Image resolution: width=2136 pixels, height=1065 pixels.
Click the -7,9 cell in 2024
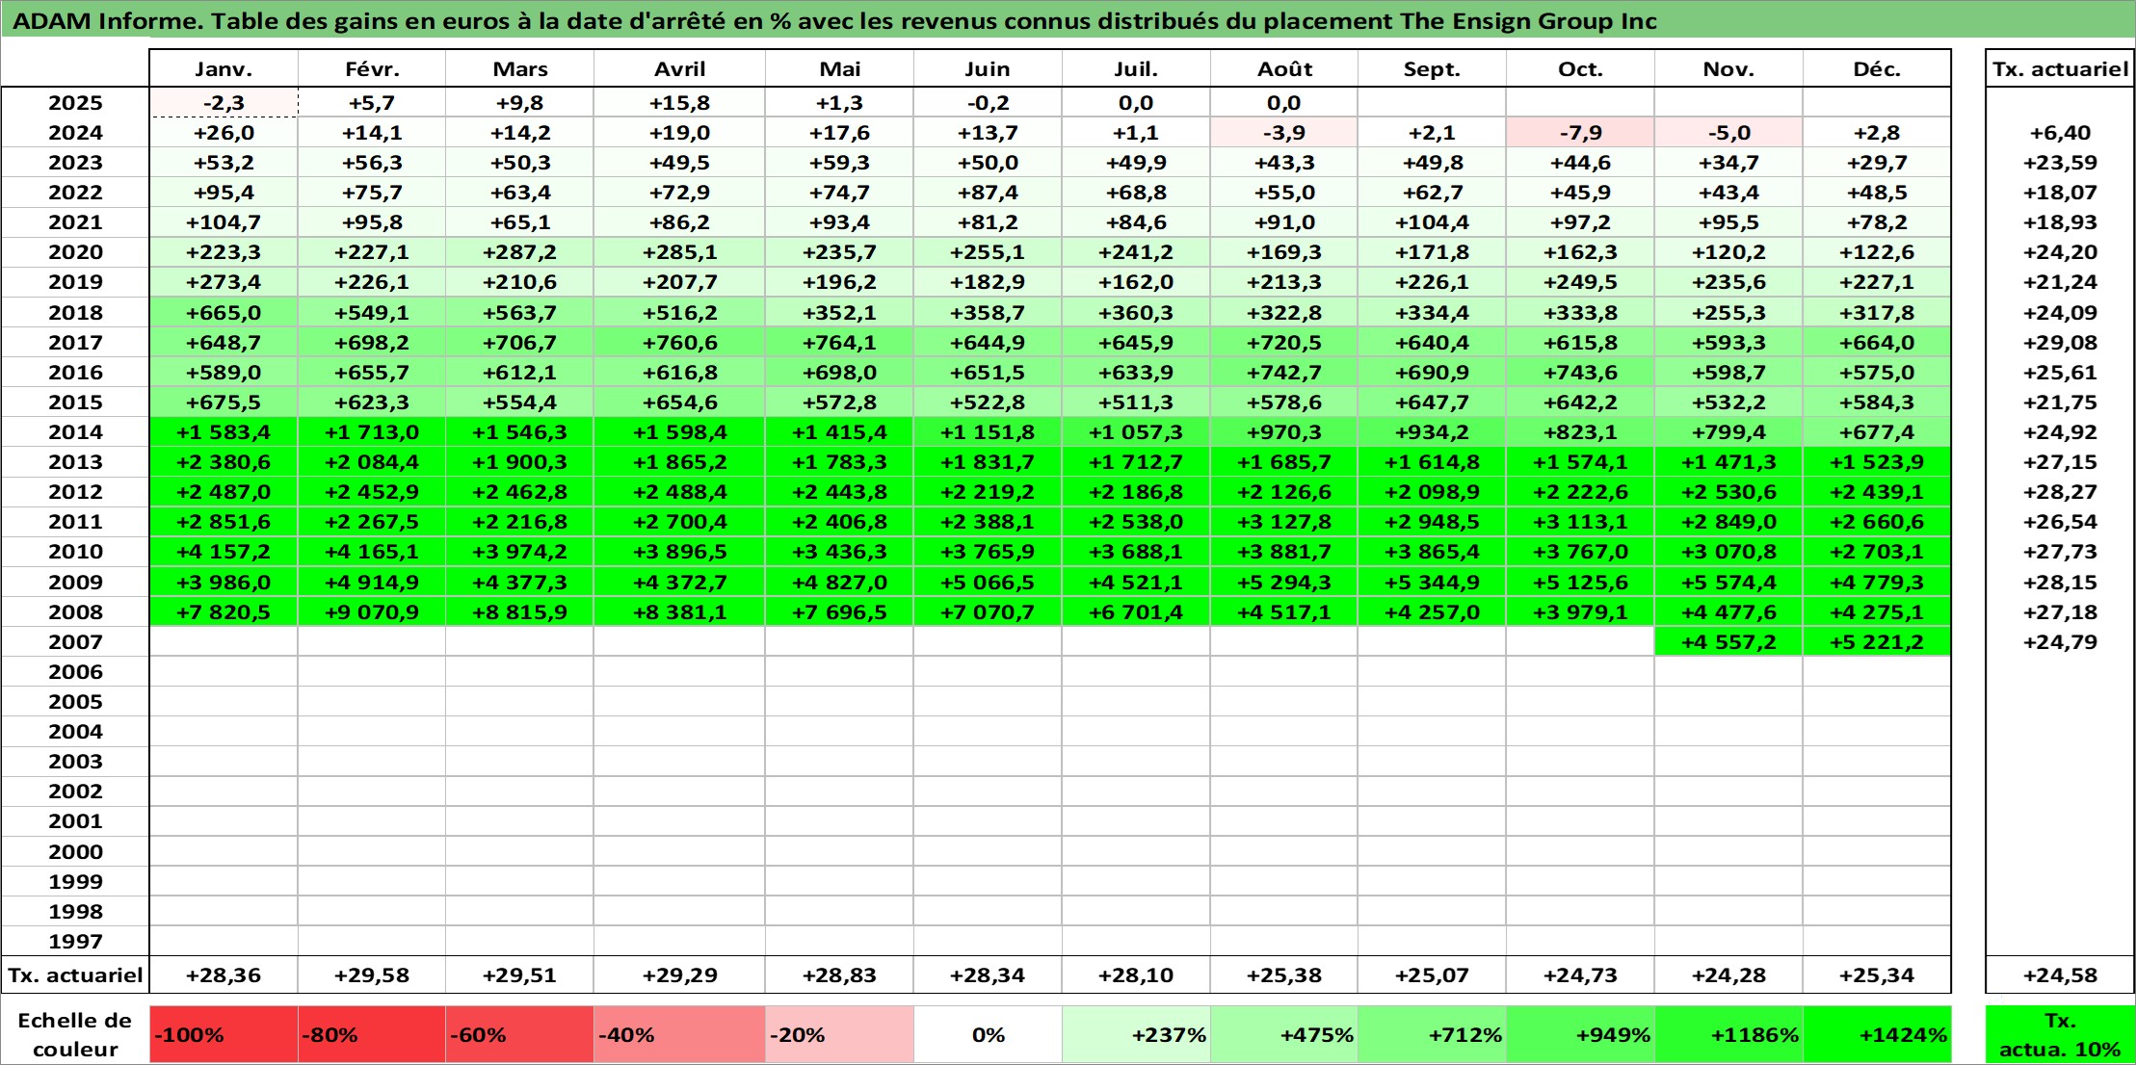[1580, 133]
